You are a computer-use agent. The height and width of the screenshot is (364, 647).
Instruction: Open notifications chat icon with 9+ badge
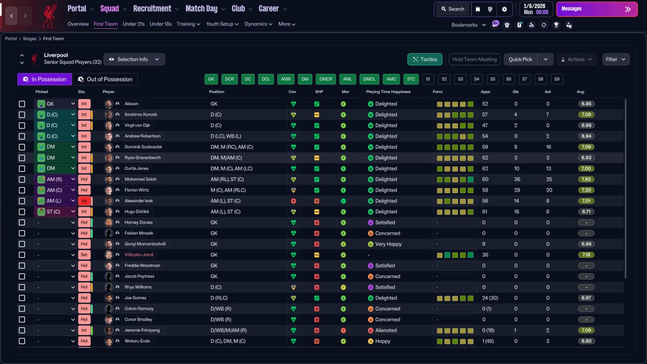pyautogui.click(x=495, y=24)
